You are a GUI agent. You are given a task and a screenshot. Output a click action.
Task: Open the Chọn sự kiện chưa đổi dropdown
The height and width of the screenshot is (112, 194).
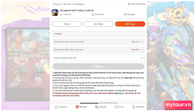(98, 58)
